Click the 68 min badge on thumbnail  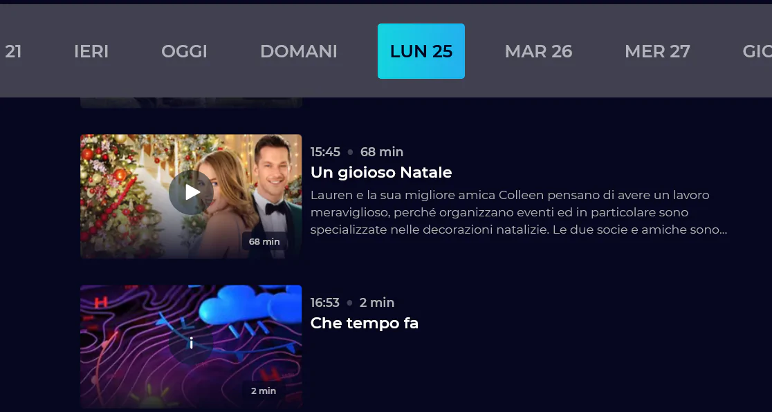[264, 241]
